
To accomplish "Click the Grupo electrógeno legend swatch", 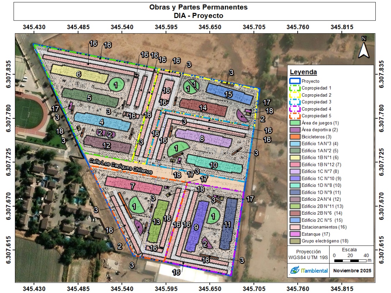I will (x=294, y=241).
